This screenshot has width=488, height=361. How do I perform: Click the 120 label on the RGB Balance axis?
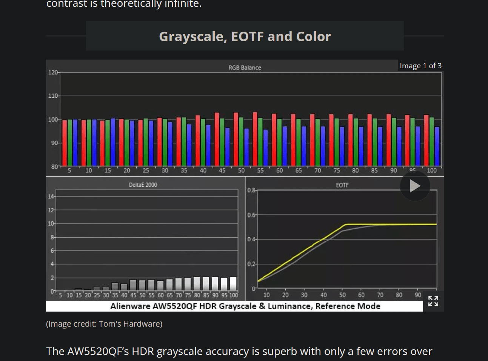pyautogui.click(x=53, y=72)
